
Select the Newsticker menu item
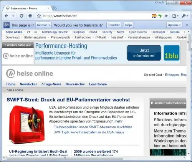[x=28, y=84]
